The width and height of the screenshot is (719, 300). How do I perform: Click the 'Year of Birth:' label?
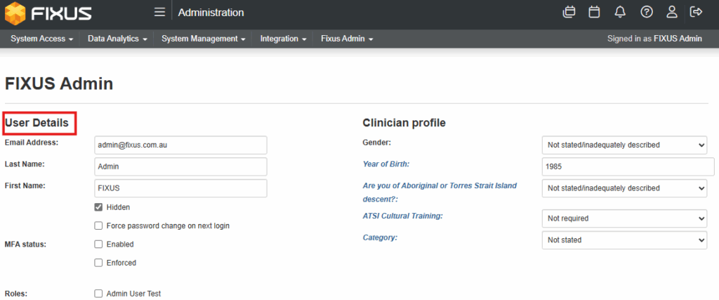[385, 164]
